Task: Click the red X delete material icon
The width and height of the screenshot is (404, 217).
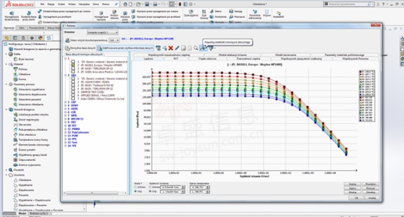Action: coord(171,48)
